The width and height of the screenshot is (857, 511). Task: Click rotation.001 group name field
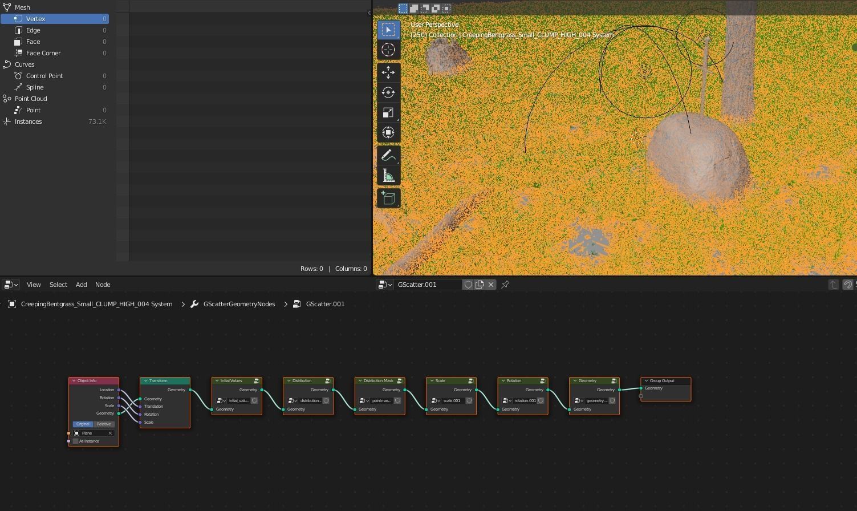[525, 400]
